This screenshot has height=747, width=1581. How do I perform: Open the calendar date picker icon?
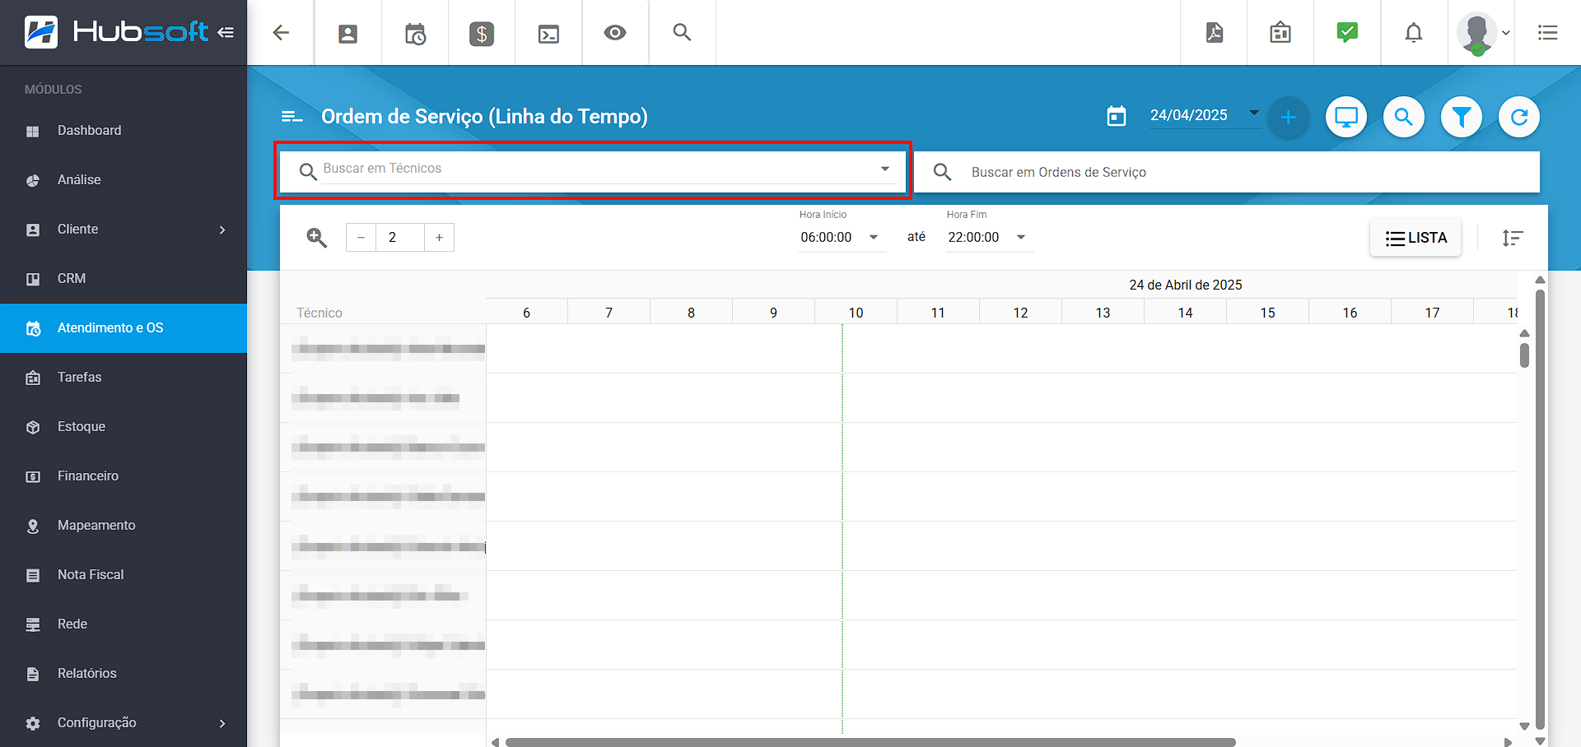1117,116
